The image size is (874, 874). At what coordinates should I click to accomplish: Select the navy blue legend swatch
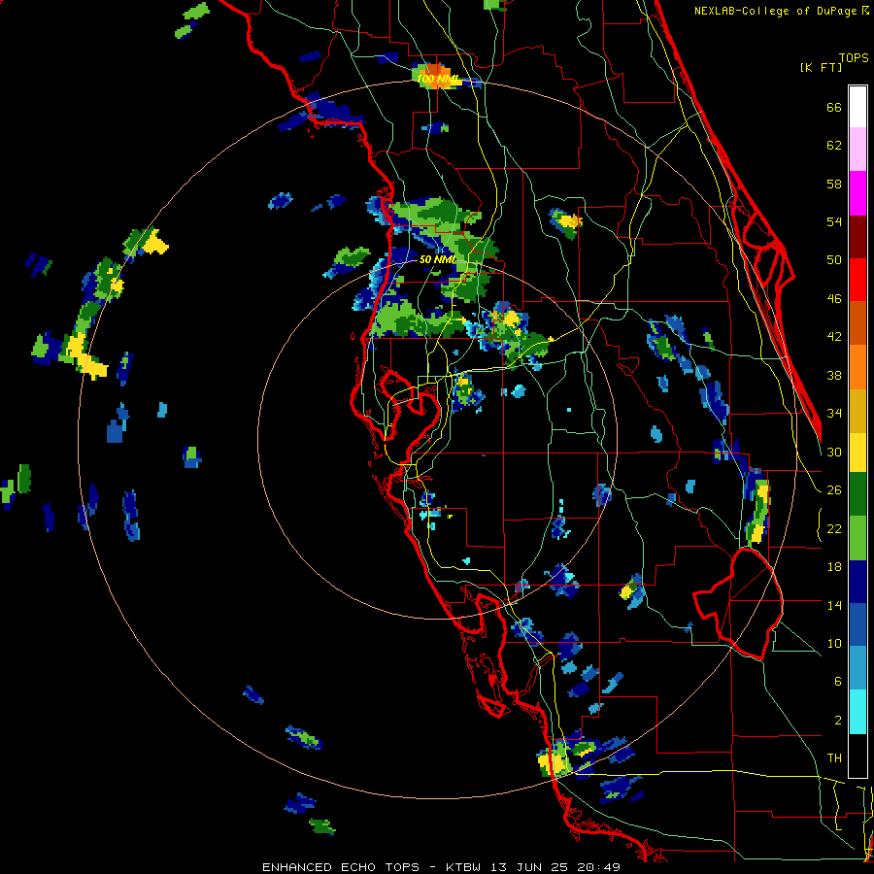[857, 582]
